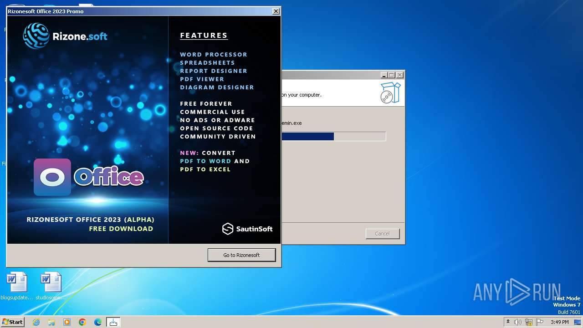Click the 3:49 PM taskbar clock
583x328 pixels.
pos(559,322)
